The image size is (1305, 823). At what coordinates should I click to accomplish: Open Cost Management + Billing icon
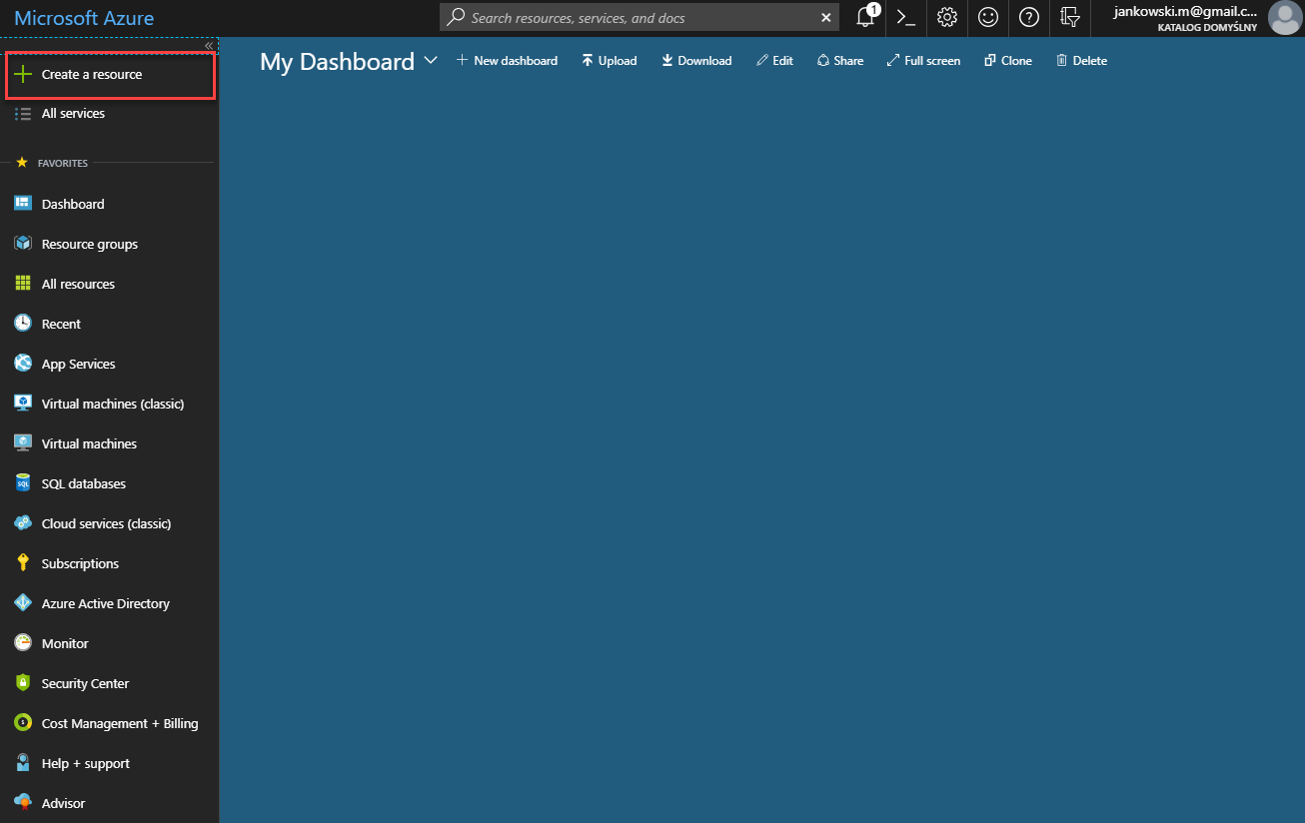[23, 723]
